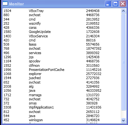This screenshot has width=128, height=125.
Task: Minimize the Monitor window
Action: pos(108,4)
